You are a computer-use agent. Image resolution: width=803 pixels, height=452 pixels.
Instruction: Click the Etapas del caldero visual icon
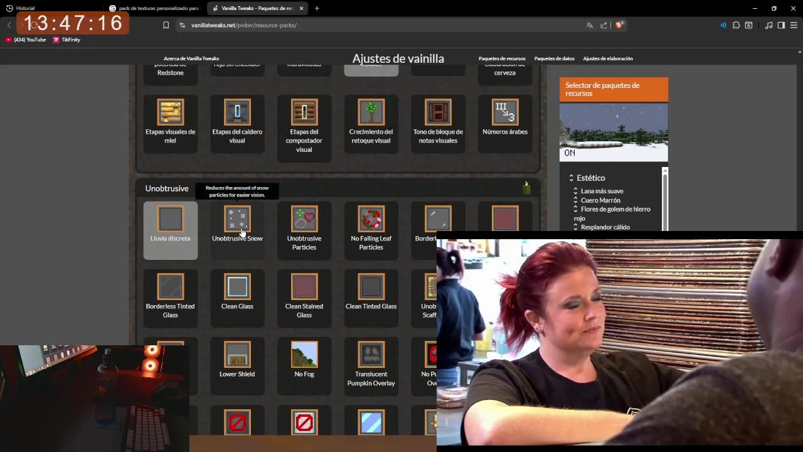pos(237,112)
